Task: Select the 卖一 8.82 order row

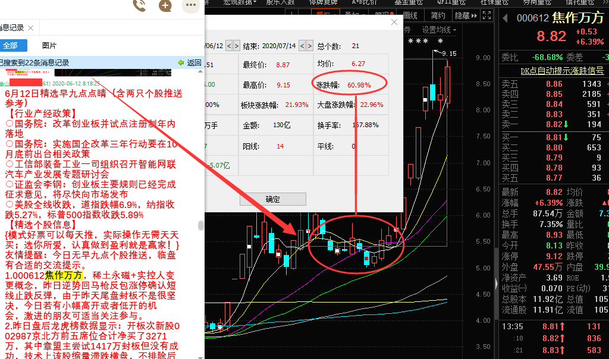Action: [554, 124]
